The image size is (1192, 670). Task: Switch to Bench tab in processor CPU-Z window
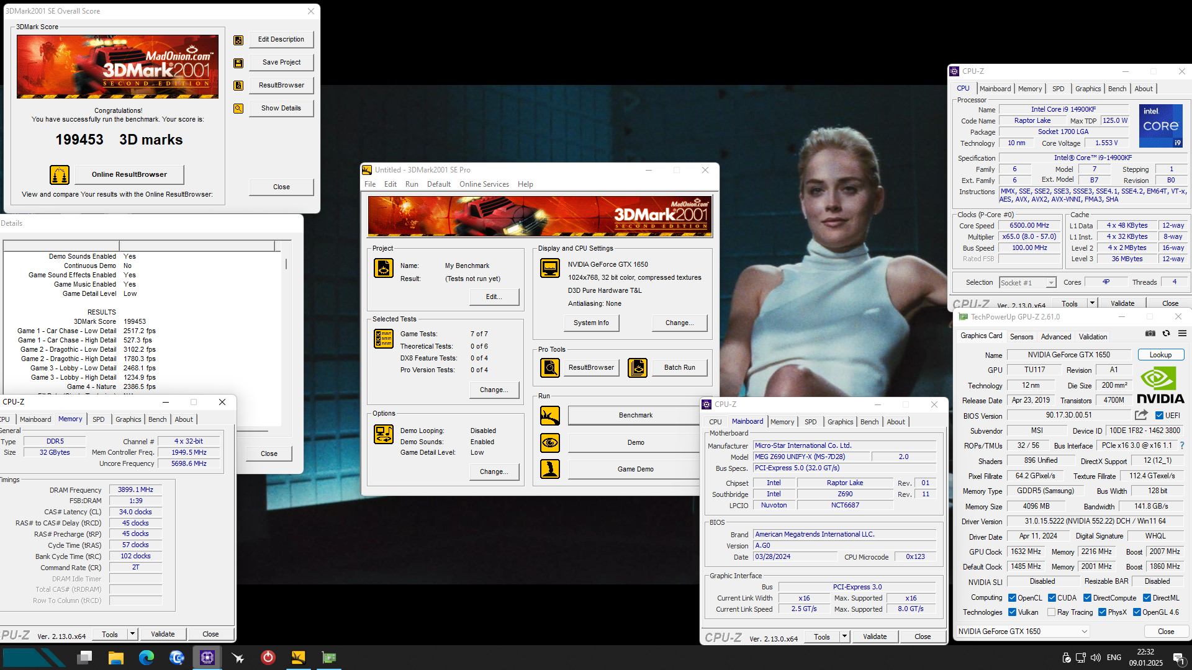[x=1117, y=89]
